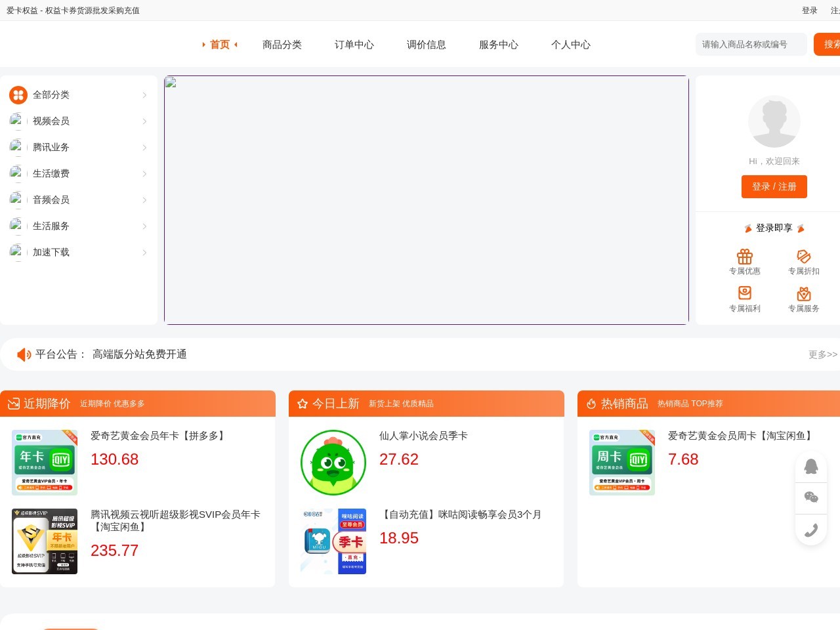
Task: Click the 专属折扣 tag icon
Action: 804,256
